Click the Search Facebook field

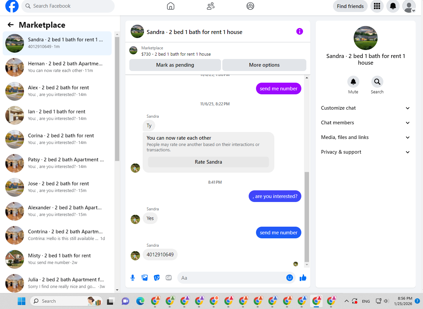[68, 6]
